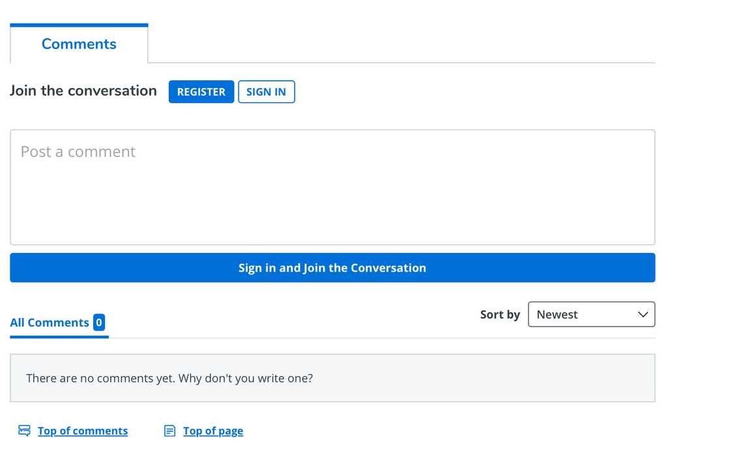Click the Join the conversation heading
Image resolution: width=730 pixels, height=464 pixels.
tap(83, 91)
